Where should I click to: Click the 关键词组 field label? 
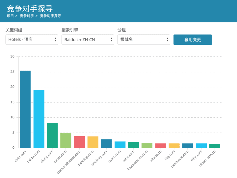pos(14,30)
